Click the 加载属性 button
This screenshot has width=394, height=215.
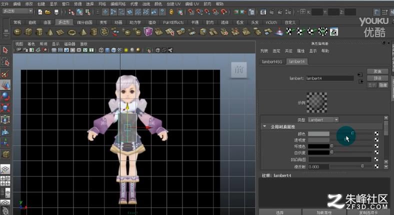pyautogui.click(x=324, y=212)
